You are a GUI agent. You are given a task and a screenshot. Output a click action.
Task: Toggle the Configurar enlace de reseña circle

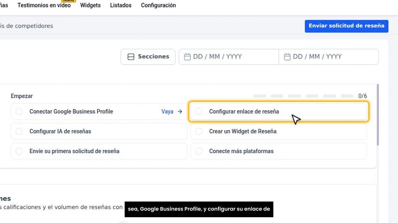[199, 111]
